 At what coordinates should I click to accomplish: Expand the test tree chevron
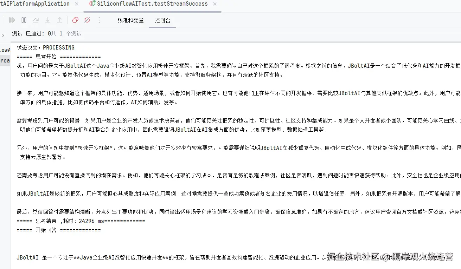(x=3, y=35)
